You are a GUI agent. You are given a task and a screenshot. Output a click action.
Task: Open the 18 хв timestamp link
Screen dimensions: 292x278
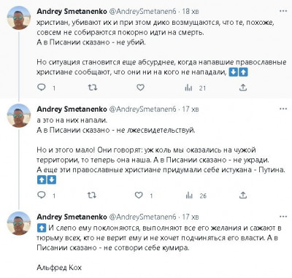point(191,12)
